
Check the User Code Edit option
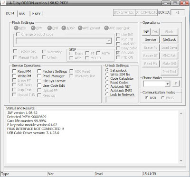(39, 85)
